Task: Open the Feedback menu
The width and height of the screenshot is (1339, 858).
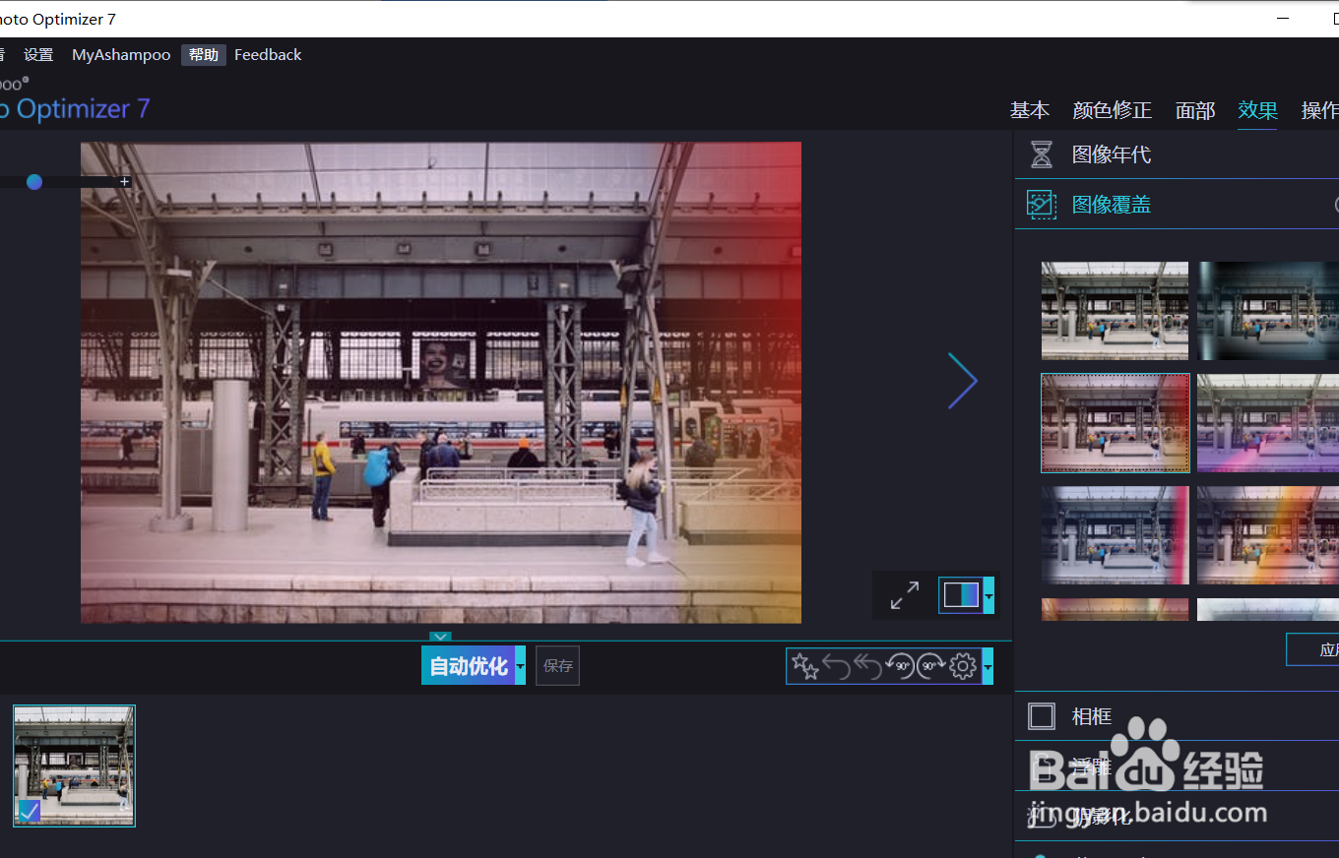Action: (x=268, y=55)
